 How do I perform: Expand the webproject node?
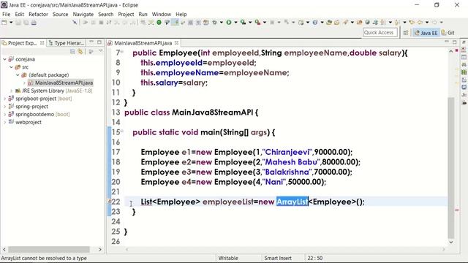[5, 122]
